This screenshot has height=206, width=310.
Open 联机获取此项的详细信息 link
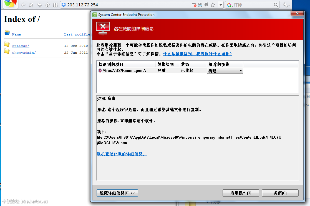122,154
